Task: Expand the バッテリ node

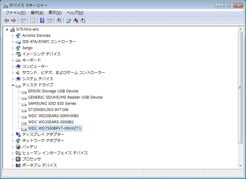Action: tap(13, 147)
